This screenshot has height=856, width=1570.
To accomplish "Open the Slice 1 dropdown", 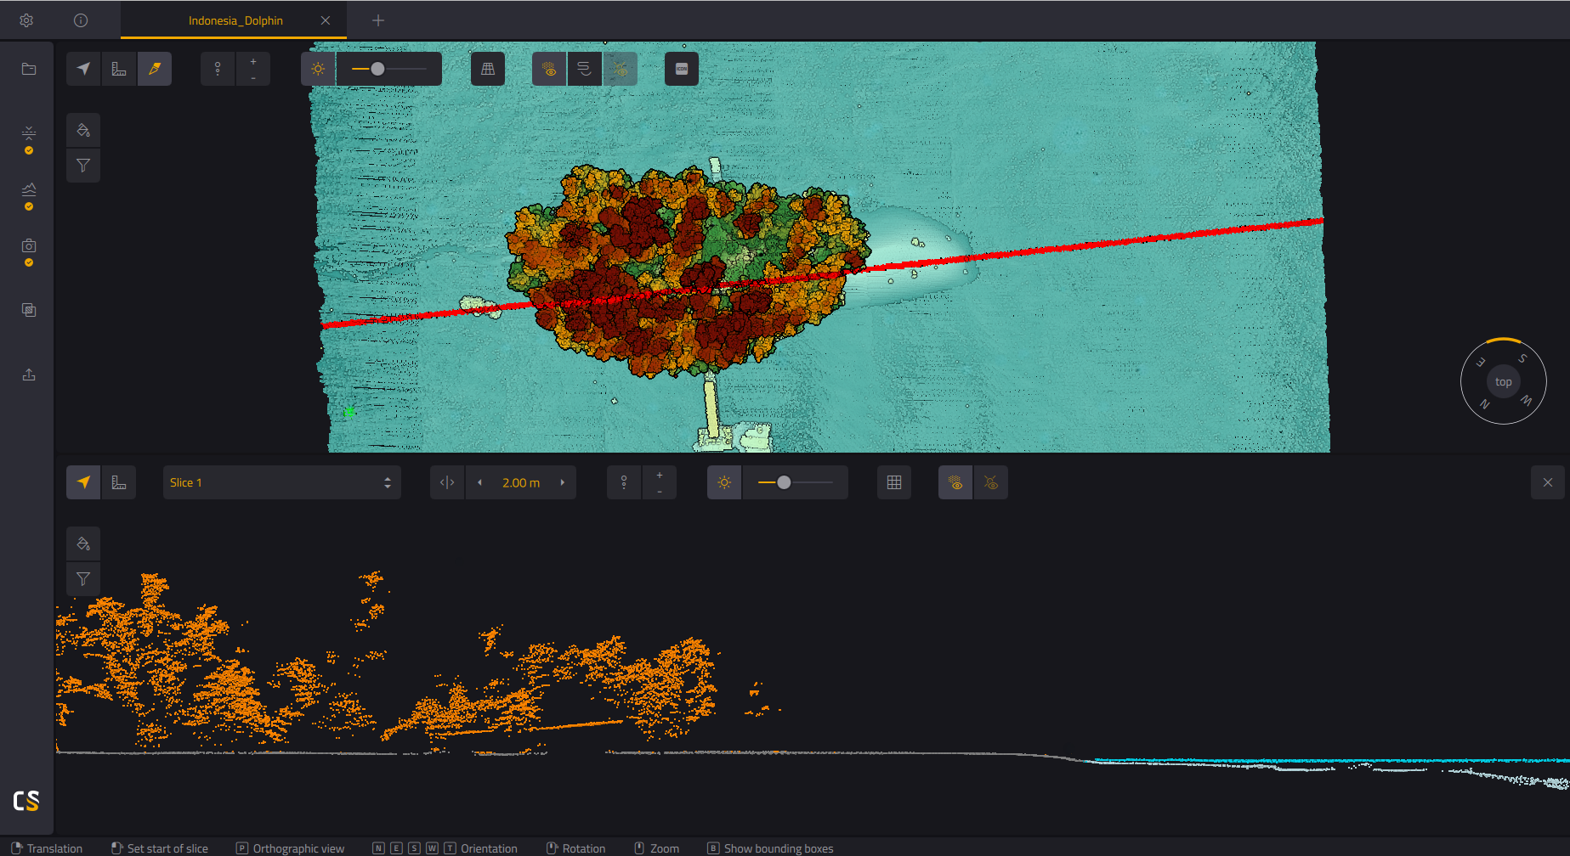I will click(x=281, y=482).
